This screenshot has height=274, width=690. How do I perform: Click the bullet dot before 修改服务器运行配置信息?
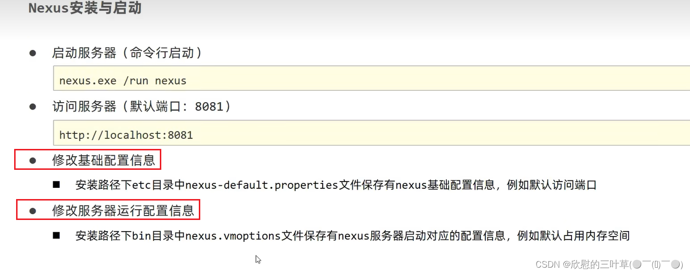point(33,211)
